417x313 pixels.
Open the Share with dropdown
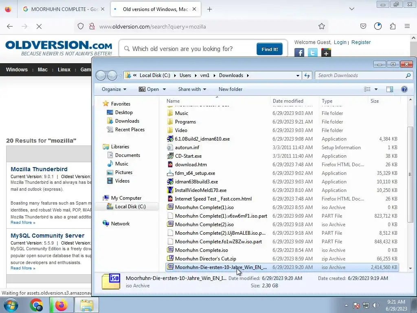(192, 89)
